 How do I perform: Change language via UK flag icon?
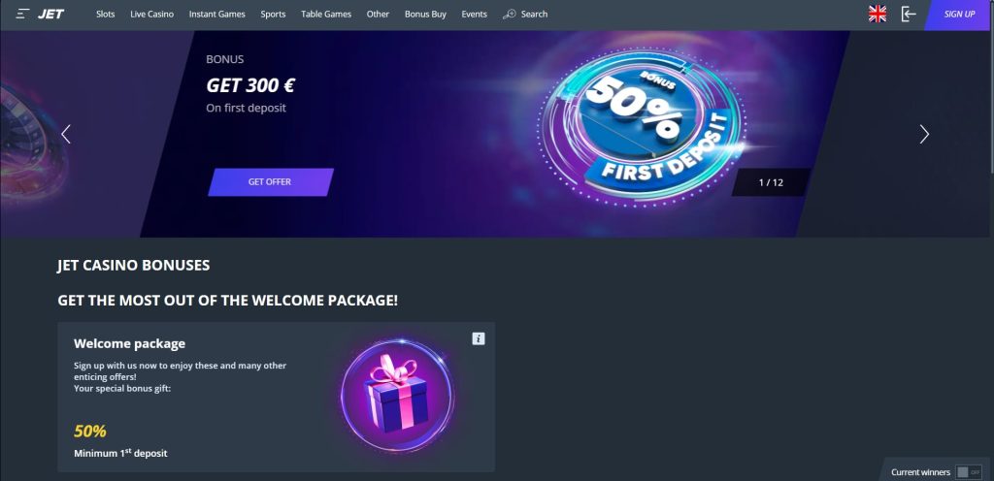click(x=878, y=14)
